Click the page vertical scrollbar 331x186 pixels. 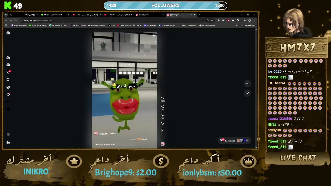[256, 88]
